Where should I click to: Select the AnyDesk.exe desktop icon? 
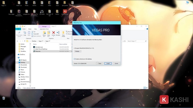click(65, 12)
